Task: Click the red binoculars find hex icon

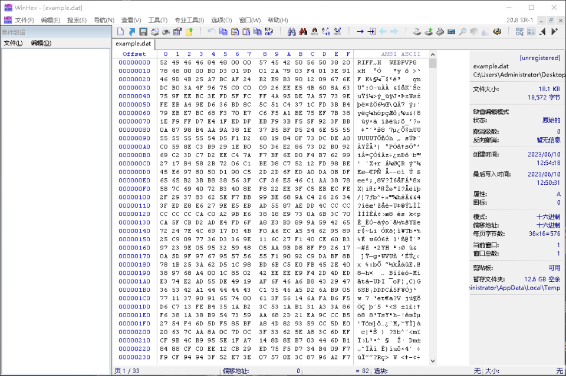Action: (x=303, y=31)
